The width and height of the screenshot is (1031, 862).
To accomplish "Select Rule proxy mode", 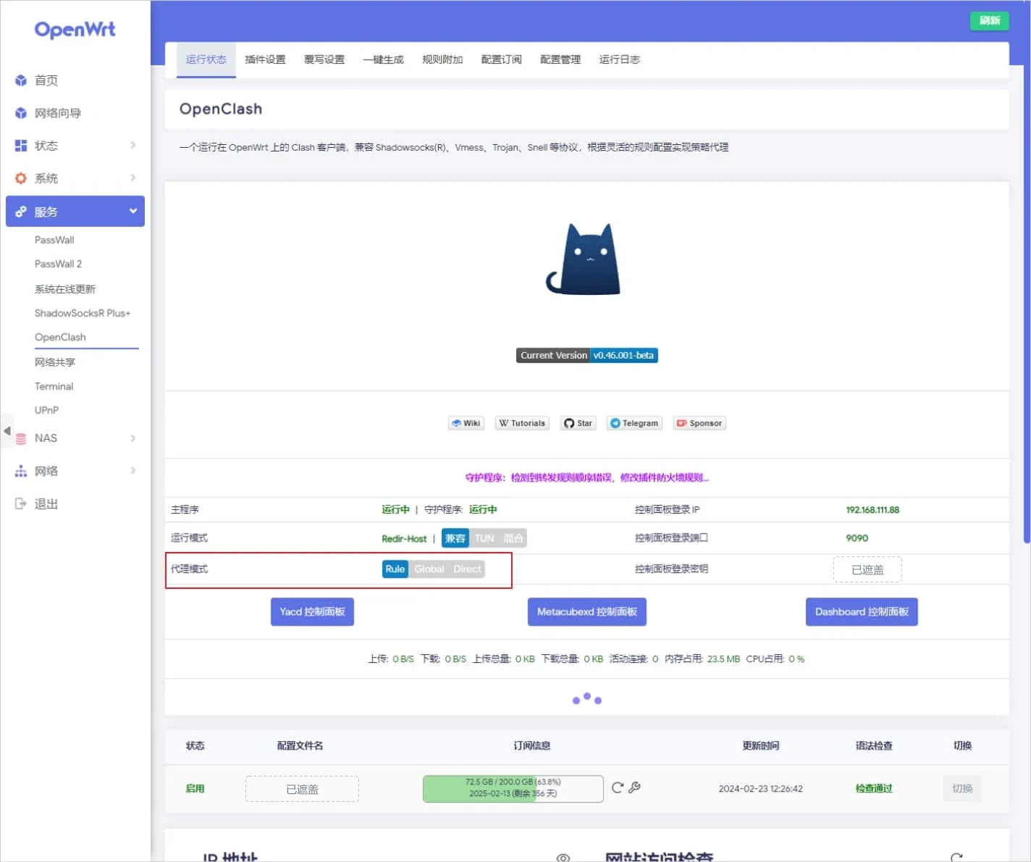I will 395,569.
